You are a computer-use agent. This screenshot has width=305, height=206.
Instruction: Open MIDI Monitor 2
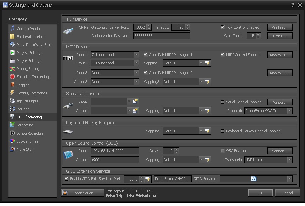(x=280, y=73)
